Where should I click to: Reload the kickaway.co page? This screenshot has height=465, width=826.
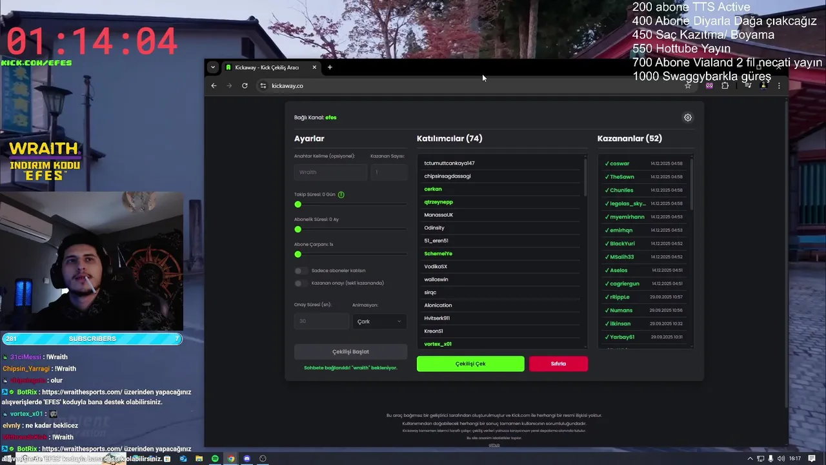[x=245, y=85]
